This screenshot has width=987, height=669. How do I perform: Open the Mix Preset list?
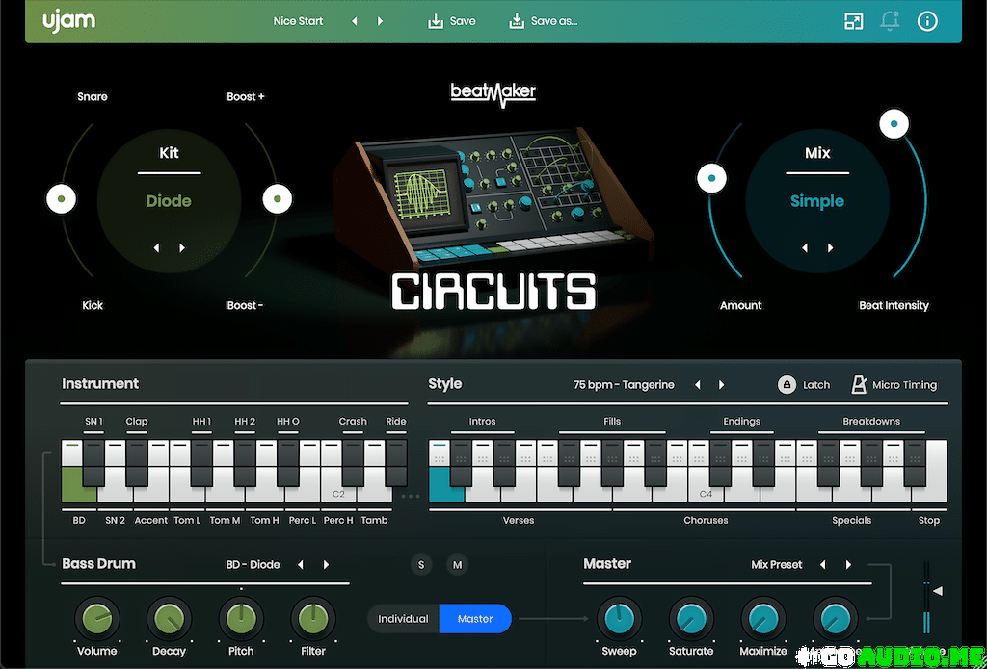coord(777,565)
